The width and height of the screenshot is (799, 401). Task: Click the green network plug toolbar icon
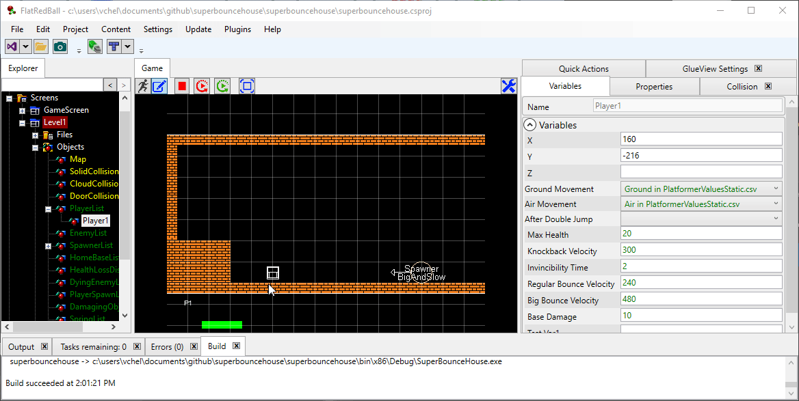[95, 47]
